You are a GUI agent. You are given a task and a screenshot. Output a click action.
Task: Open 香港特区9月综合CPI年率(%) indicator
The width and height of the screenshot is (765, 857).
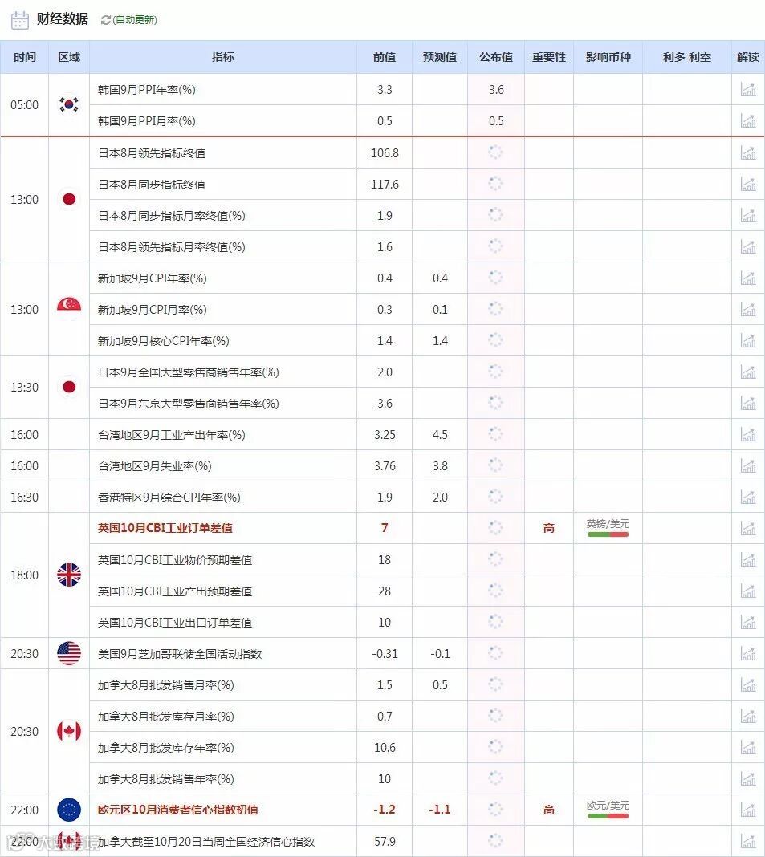click(x=169, y=498)
